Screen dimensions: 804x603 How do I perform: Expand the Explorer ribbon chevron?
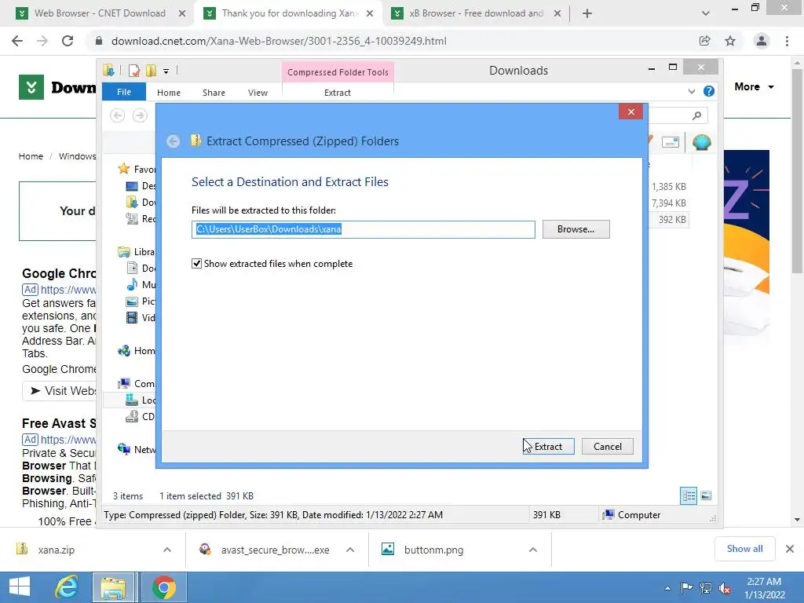coord(691,91)
